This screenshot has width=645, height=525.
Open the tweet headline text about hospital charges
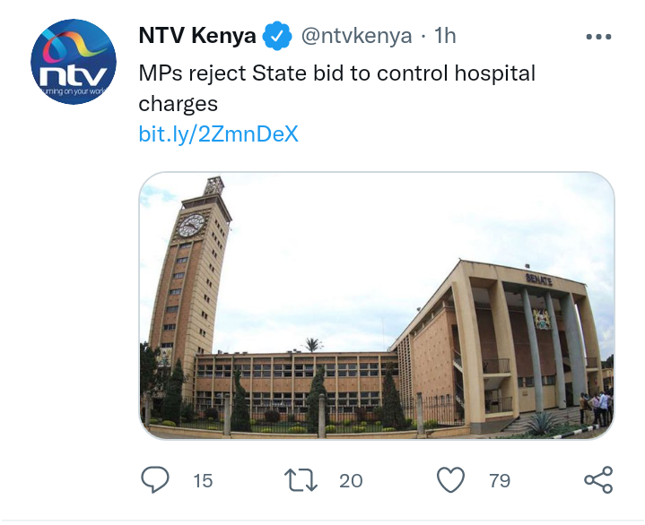click(337, 89)
